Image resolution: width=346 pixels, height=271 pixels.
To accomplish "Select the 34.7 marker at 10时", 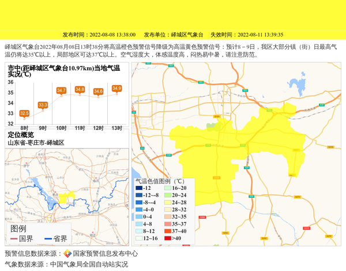I will tap(61, 90).
